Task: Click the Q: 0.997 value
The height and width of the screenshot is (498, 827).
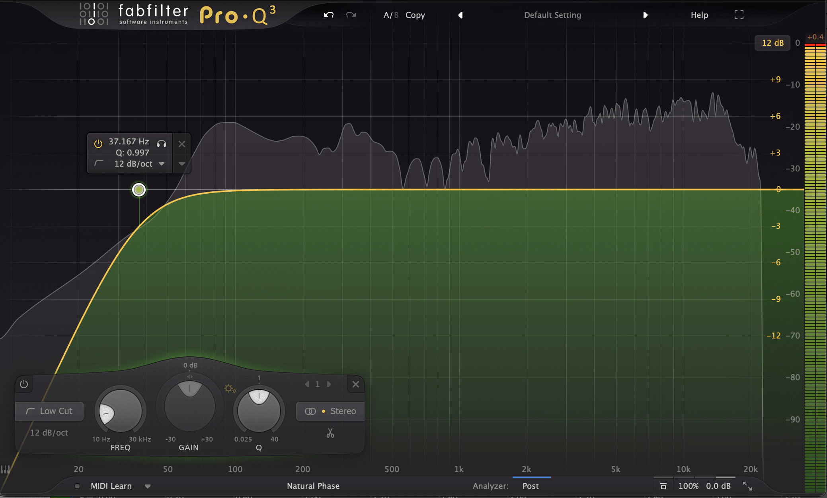Action: coord(133,153)
